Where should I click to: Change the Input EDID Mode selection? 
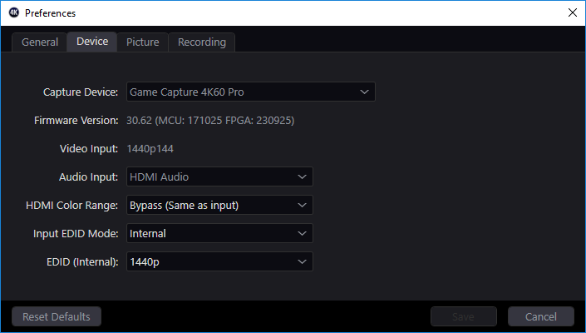pyautogui.click(x=219, y=233)
